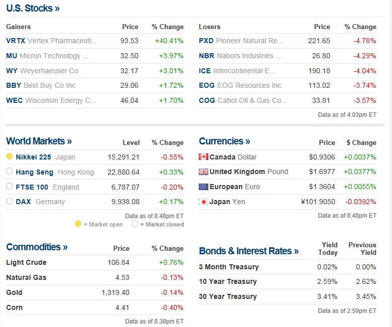This screenshot has width=392, height=327.
Task: Go to the Commodities section
Action: [37, 247]
